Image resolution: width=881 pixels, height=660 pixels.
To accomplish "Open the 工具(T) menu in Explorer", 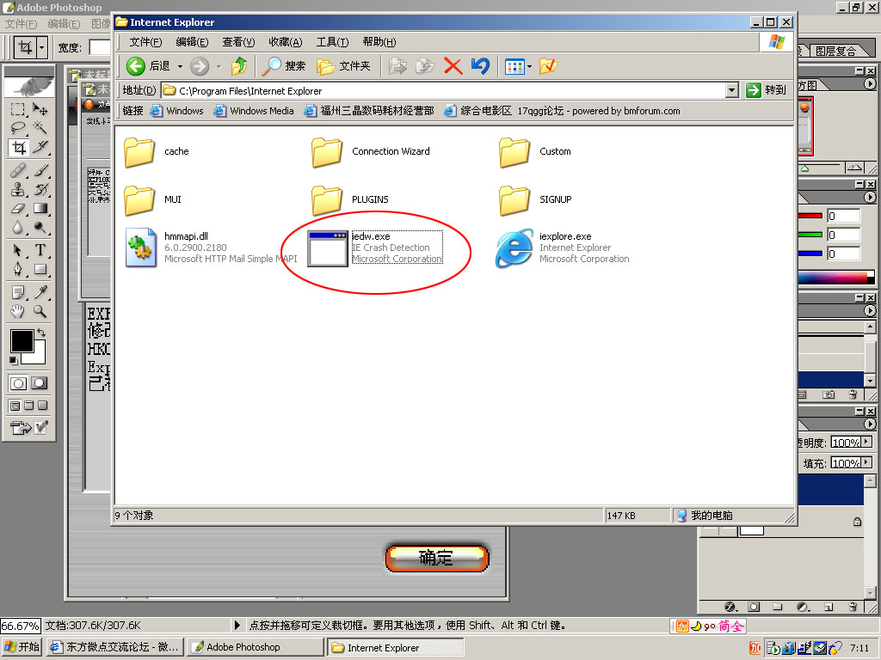I will [x=332, y=42].
